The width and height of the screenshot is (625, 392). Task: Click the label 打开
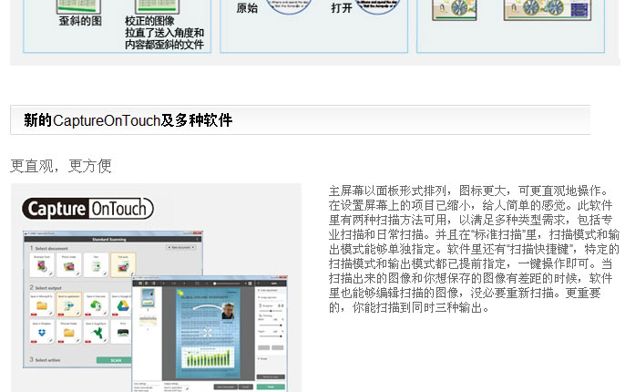(342, 8)
